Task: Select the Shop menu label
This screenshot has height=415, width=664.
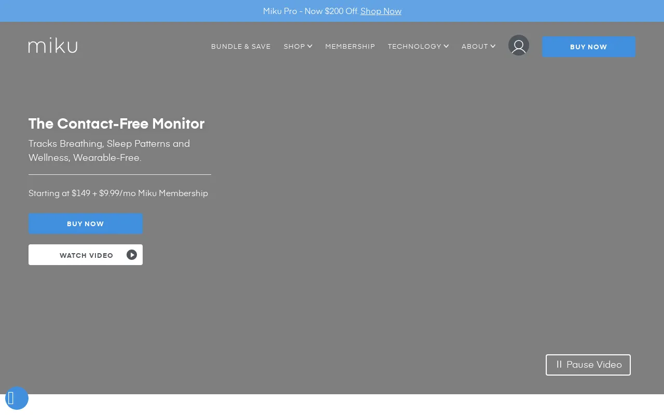Action: tap(294, 47)
